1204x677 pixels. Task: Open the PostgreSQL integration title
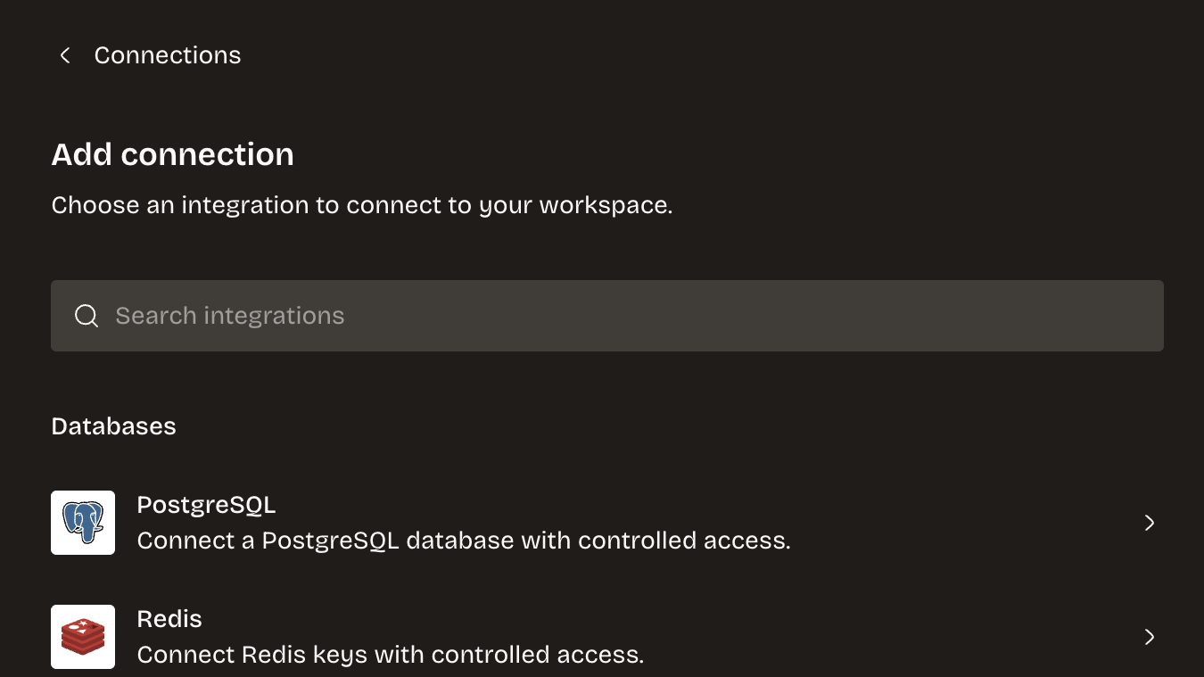tap(206, 505)
